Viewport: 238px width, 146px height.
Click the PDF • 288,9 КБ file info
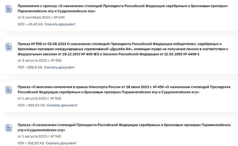tap(30, 67)
